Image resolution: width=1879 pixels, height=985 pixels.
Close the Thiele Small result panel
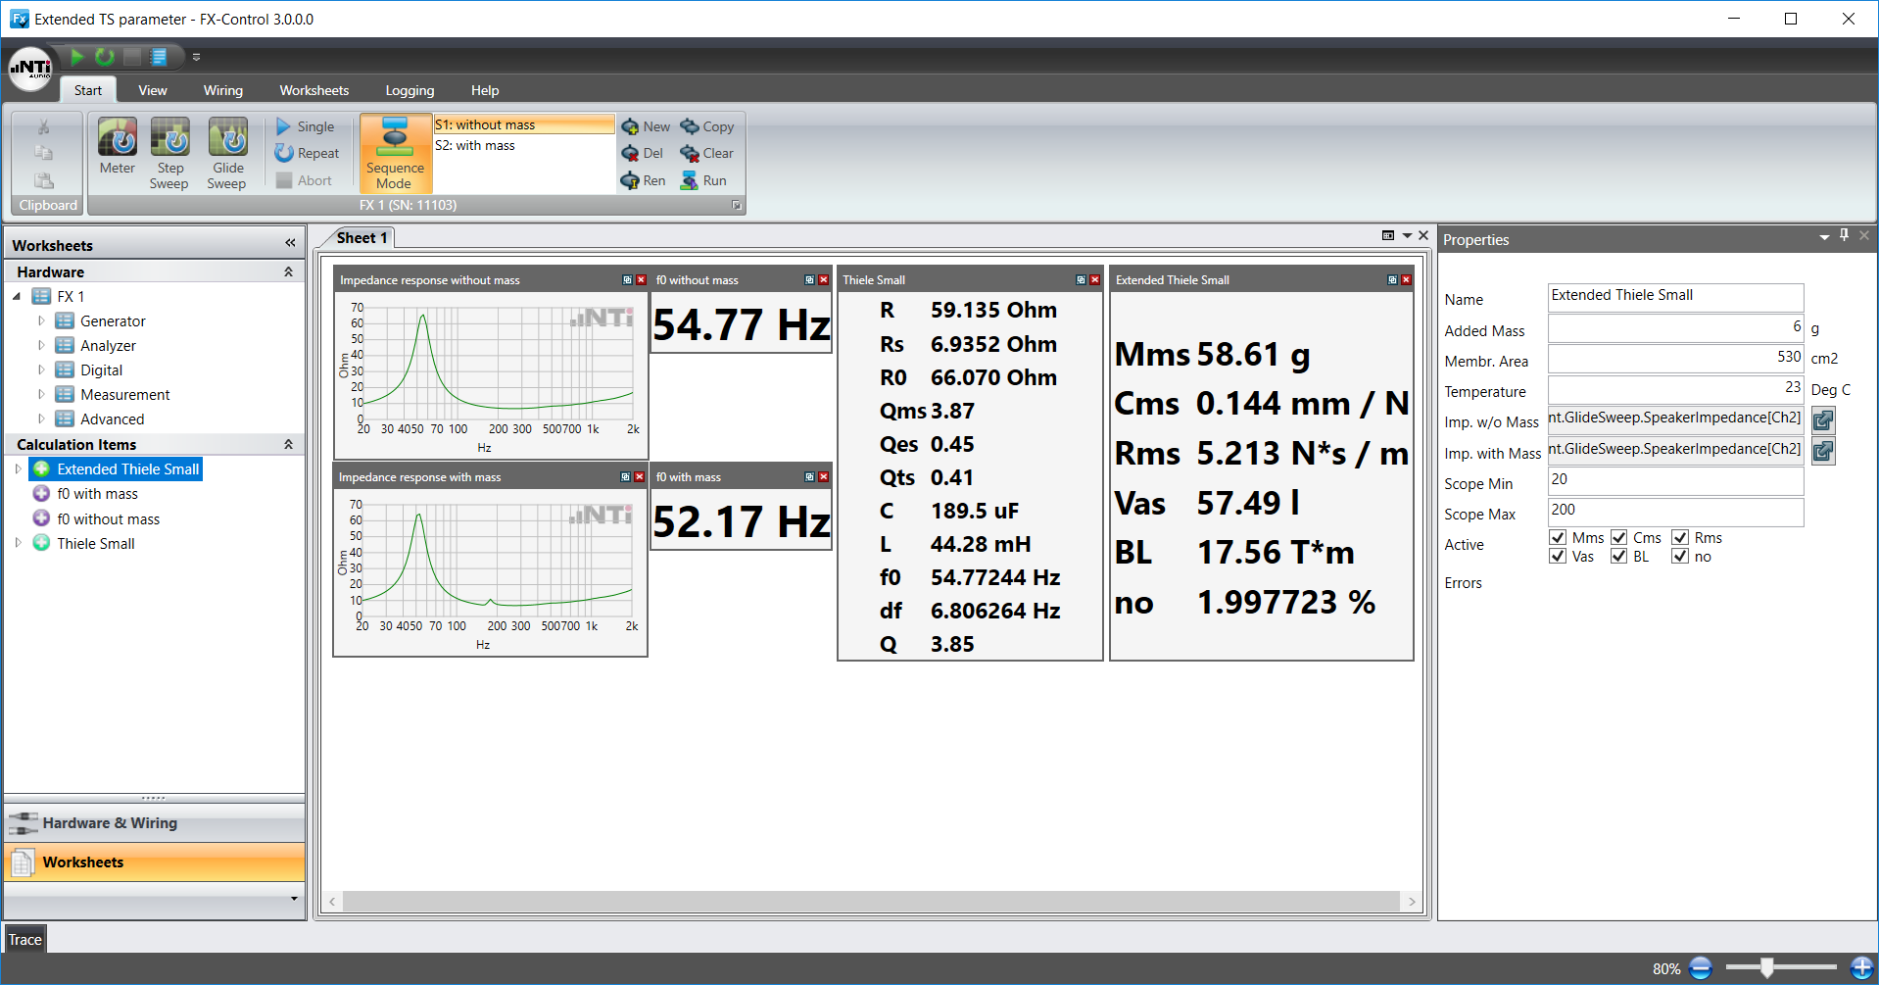pos(1095,280)
